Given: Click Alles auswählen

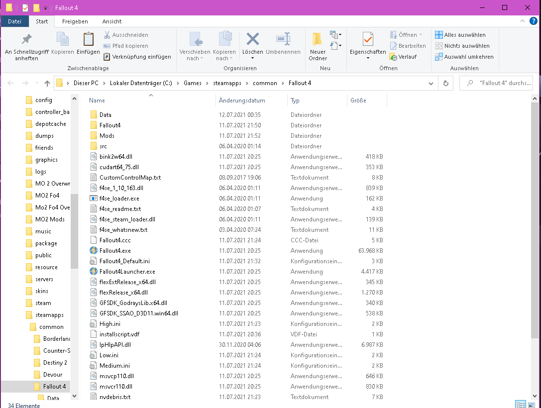Looking at the screenshot, I should point(460,35).
